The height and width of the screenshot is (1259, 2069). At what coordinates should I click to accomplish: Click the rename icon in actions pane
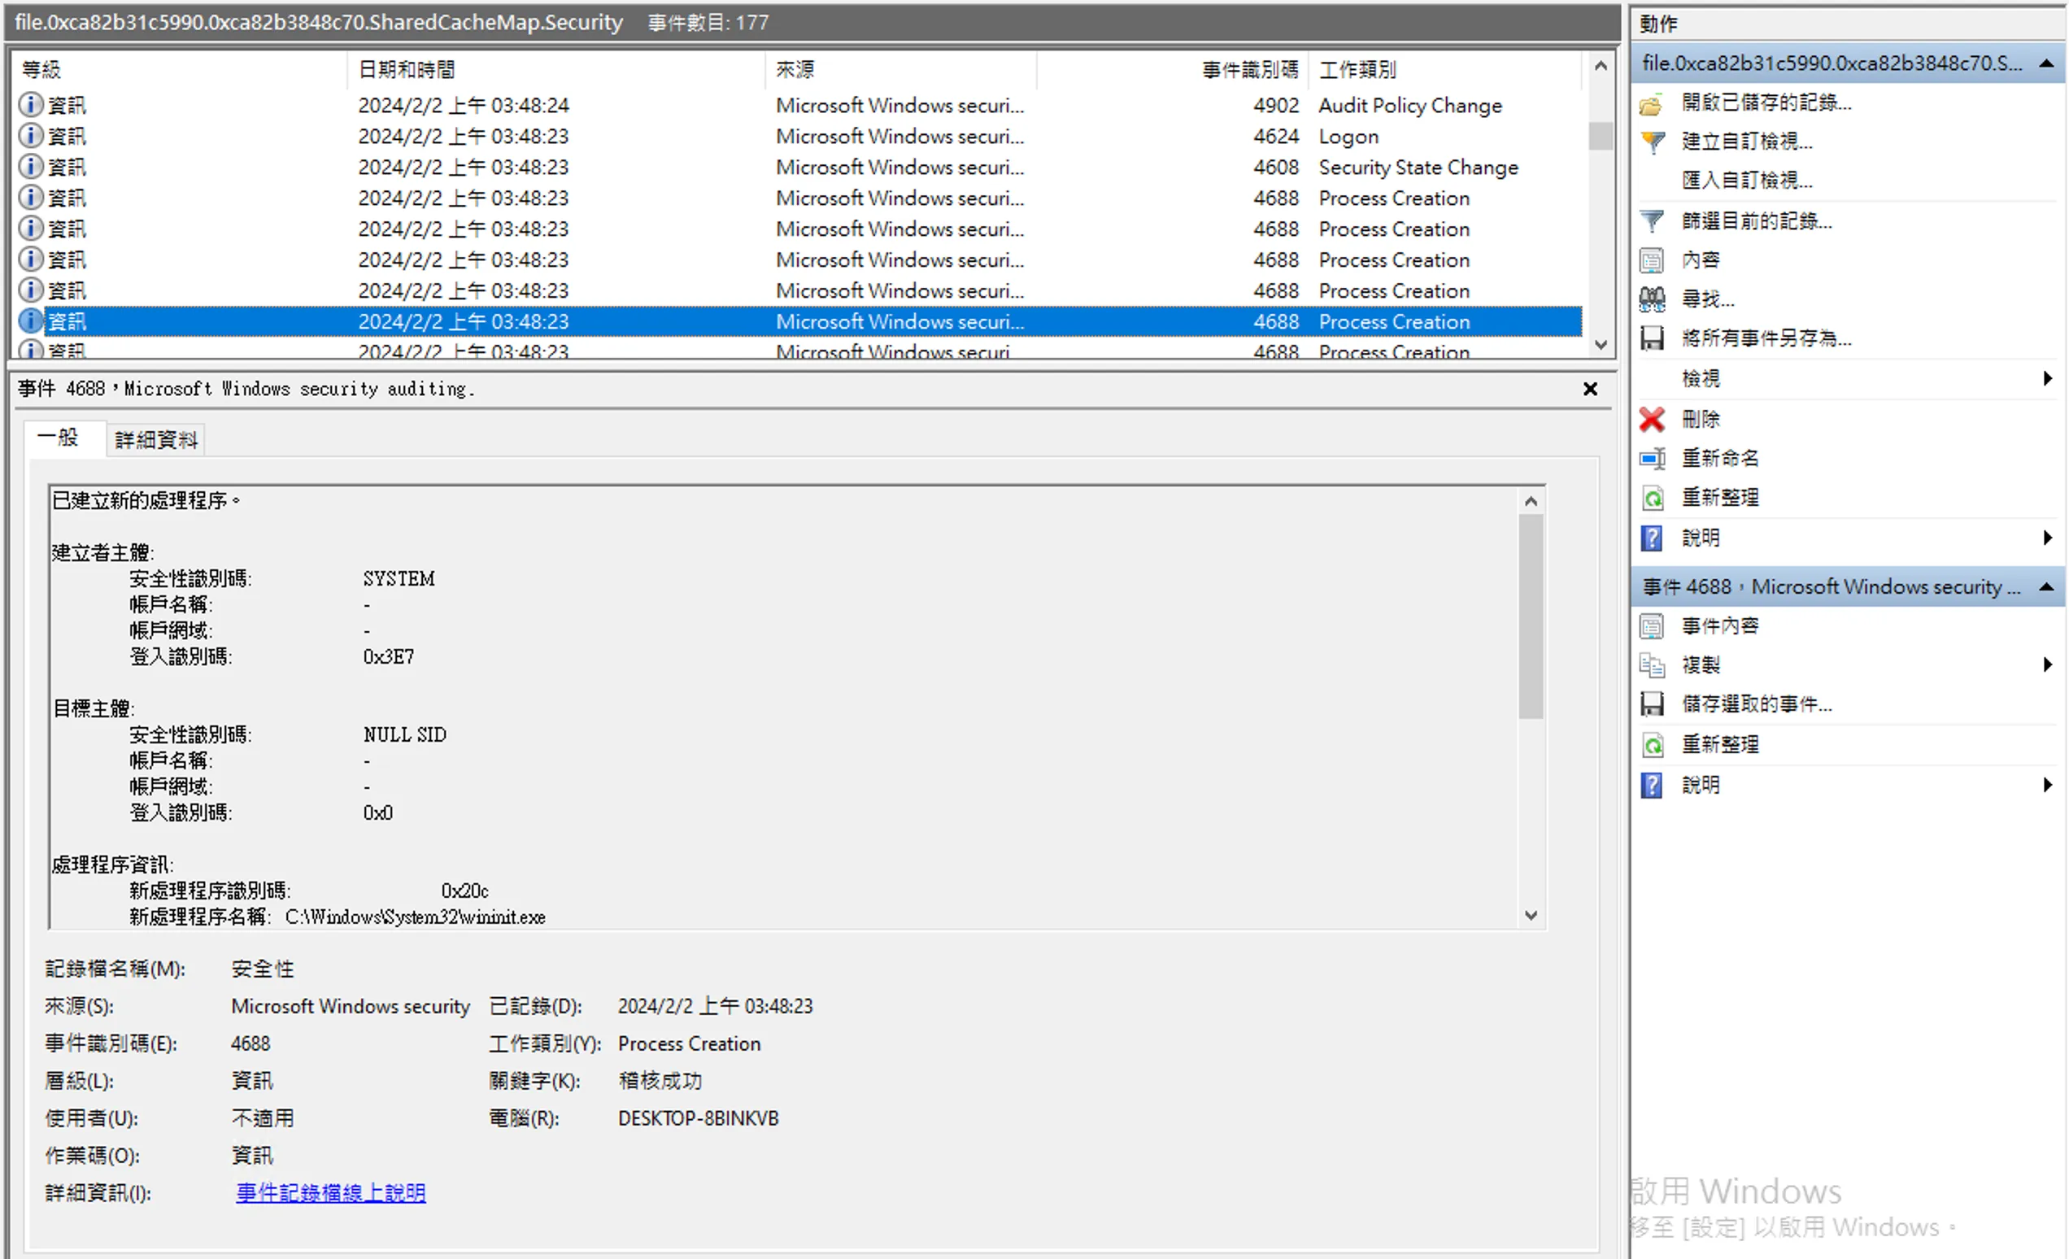point(1652,459)
